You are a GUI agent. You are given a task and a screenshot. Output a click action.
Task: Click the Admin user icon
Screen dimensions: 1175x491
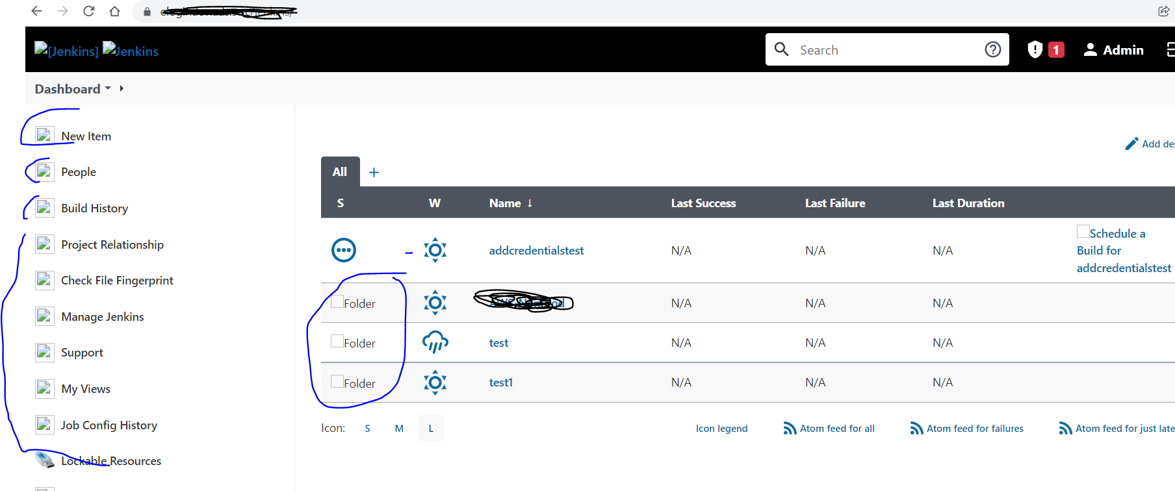pyautogui.click(x=1091, y=49)
